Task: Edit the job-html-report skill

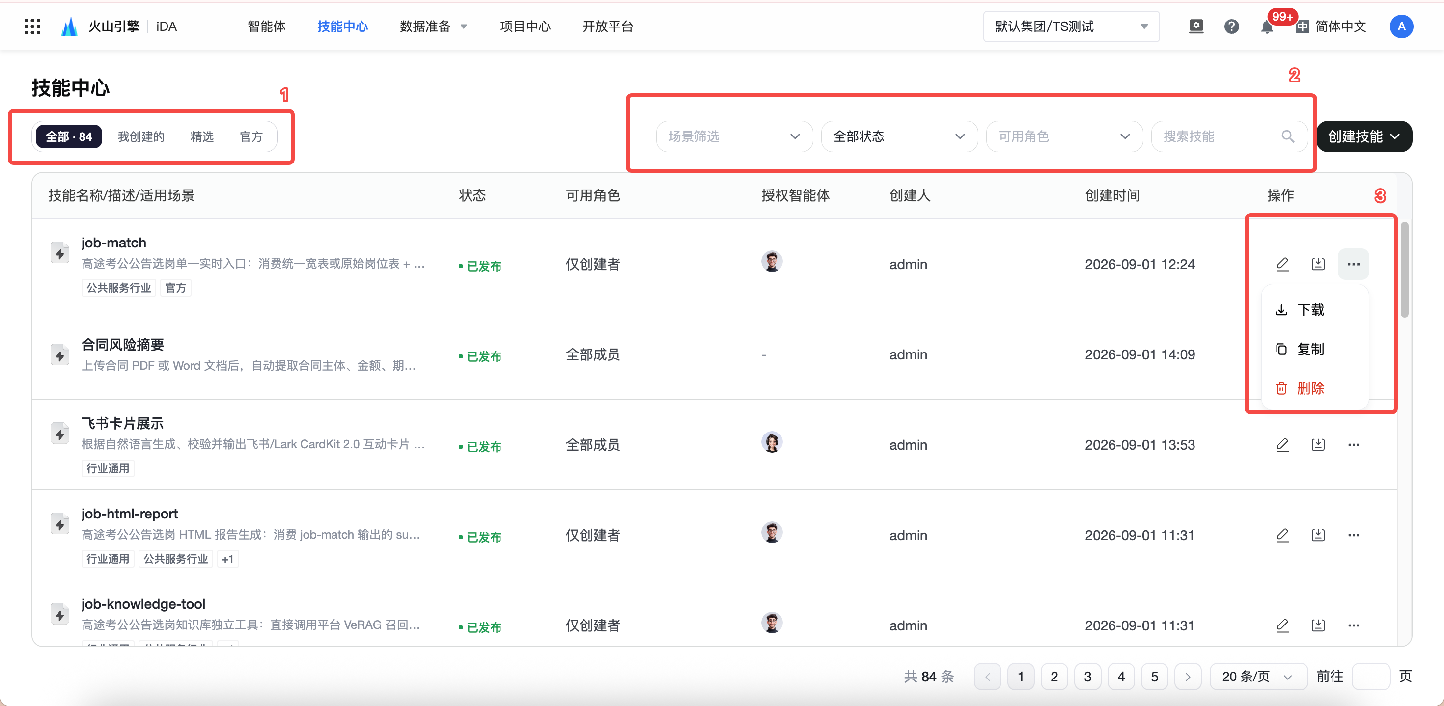Action: click(x=1282, y=535)
